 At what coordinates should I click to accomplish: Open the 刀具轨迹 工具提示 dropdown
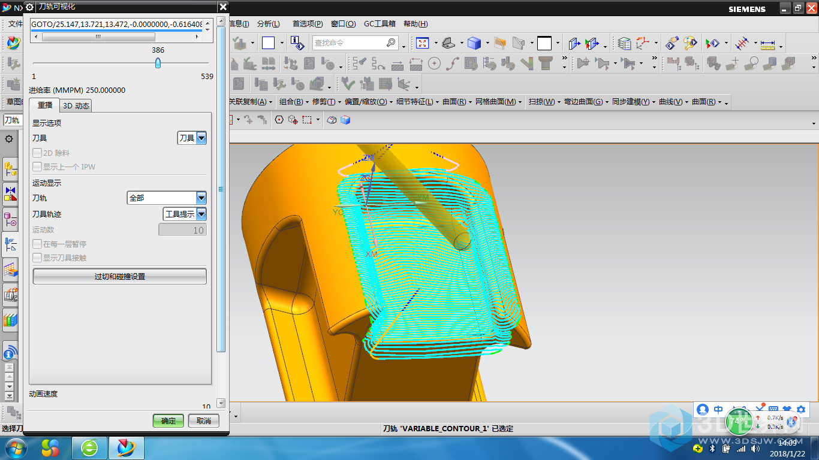tap(185, 214)
